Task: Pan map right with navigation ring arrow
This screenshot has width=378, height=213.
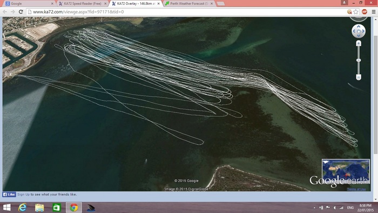Action: [363, 31]
